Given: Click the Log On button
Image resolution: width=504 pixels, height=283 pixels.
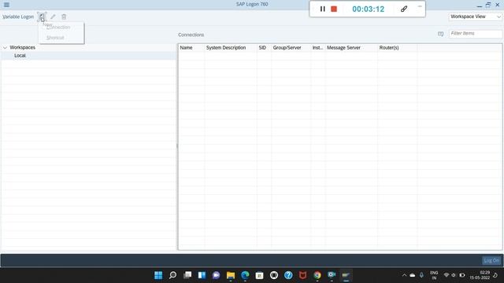Looking at the screenshot, I should click(491, 260).
